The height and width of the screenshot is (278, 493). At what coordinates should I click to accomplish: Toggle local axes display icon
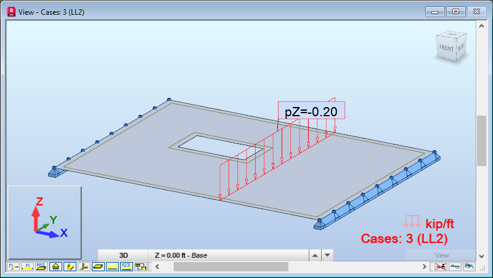coord(84,267)
